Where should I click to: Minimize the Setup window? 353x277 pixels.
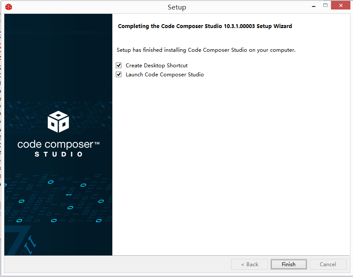click(314, 6)
